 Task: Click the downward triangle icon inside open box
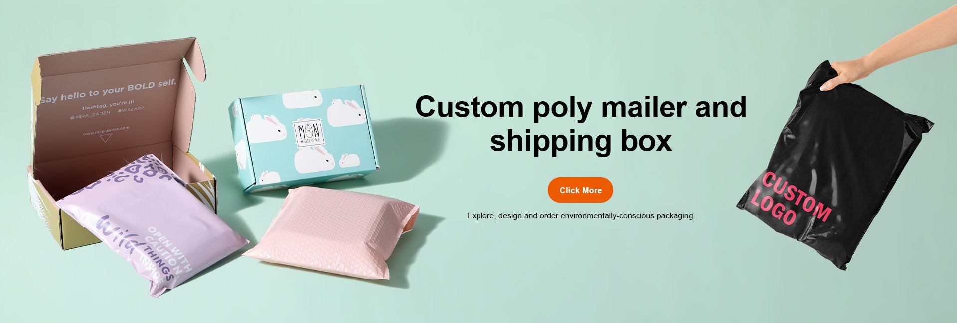pyautogui.click(x=105, y=139)
